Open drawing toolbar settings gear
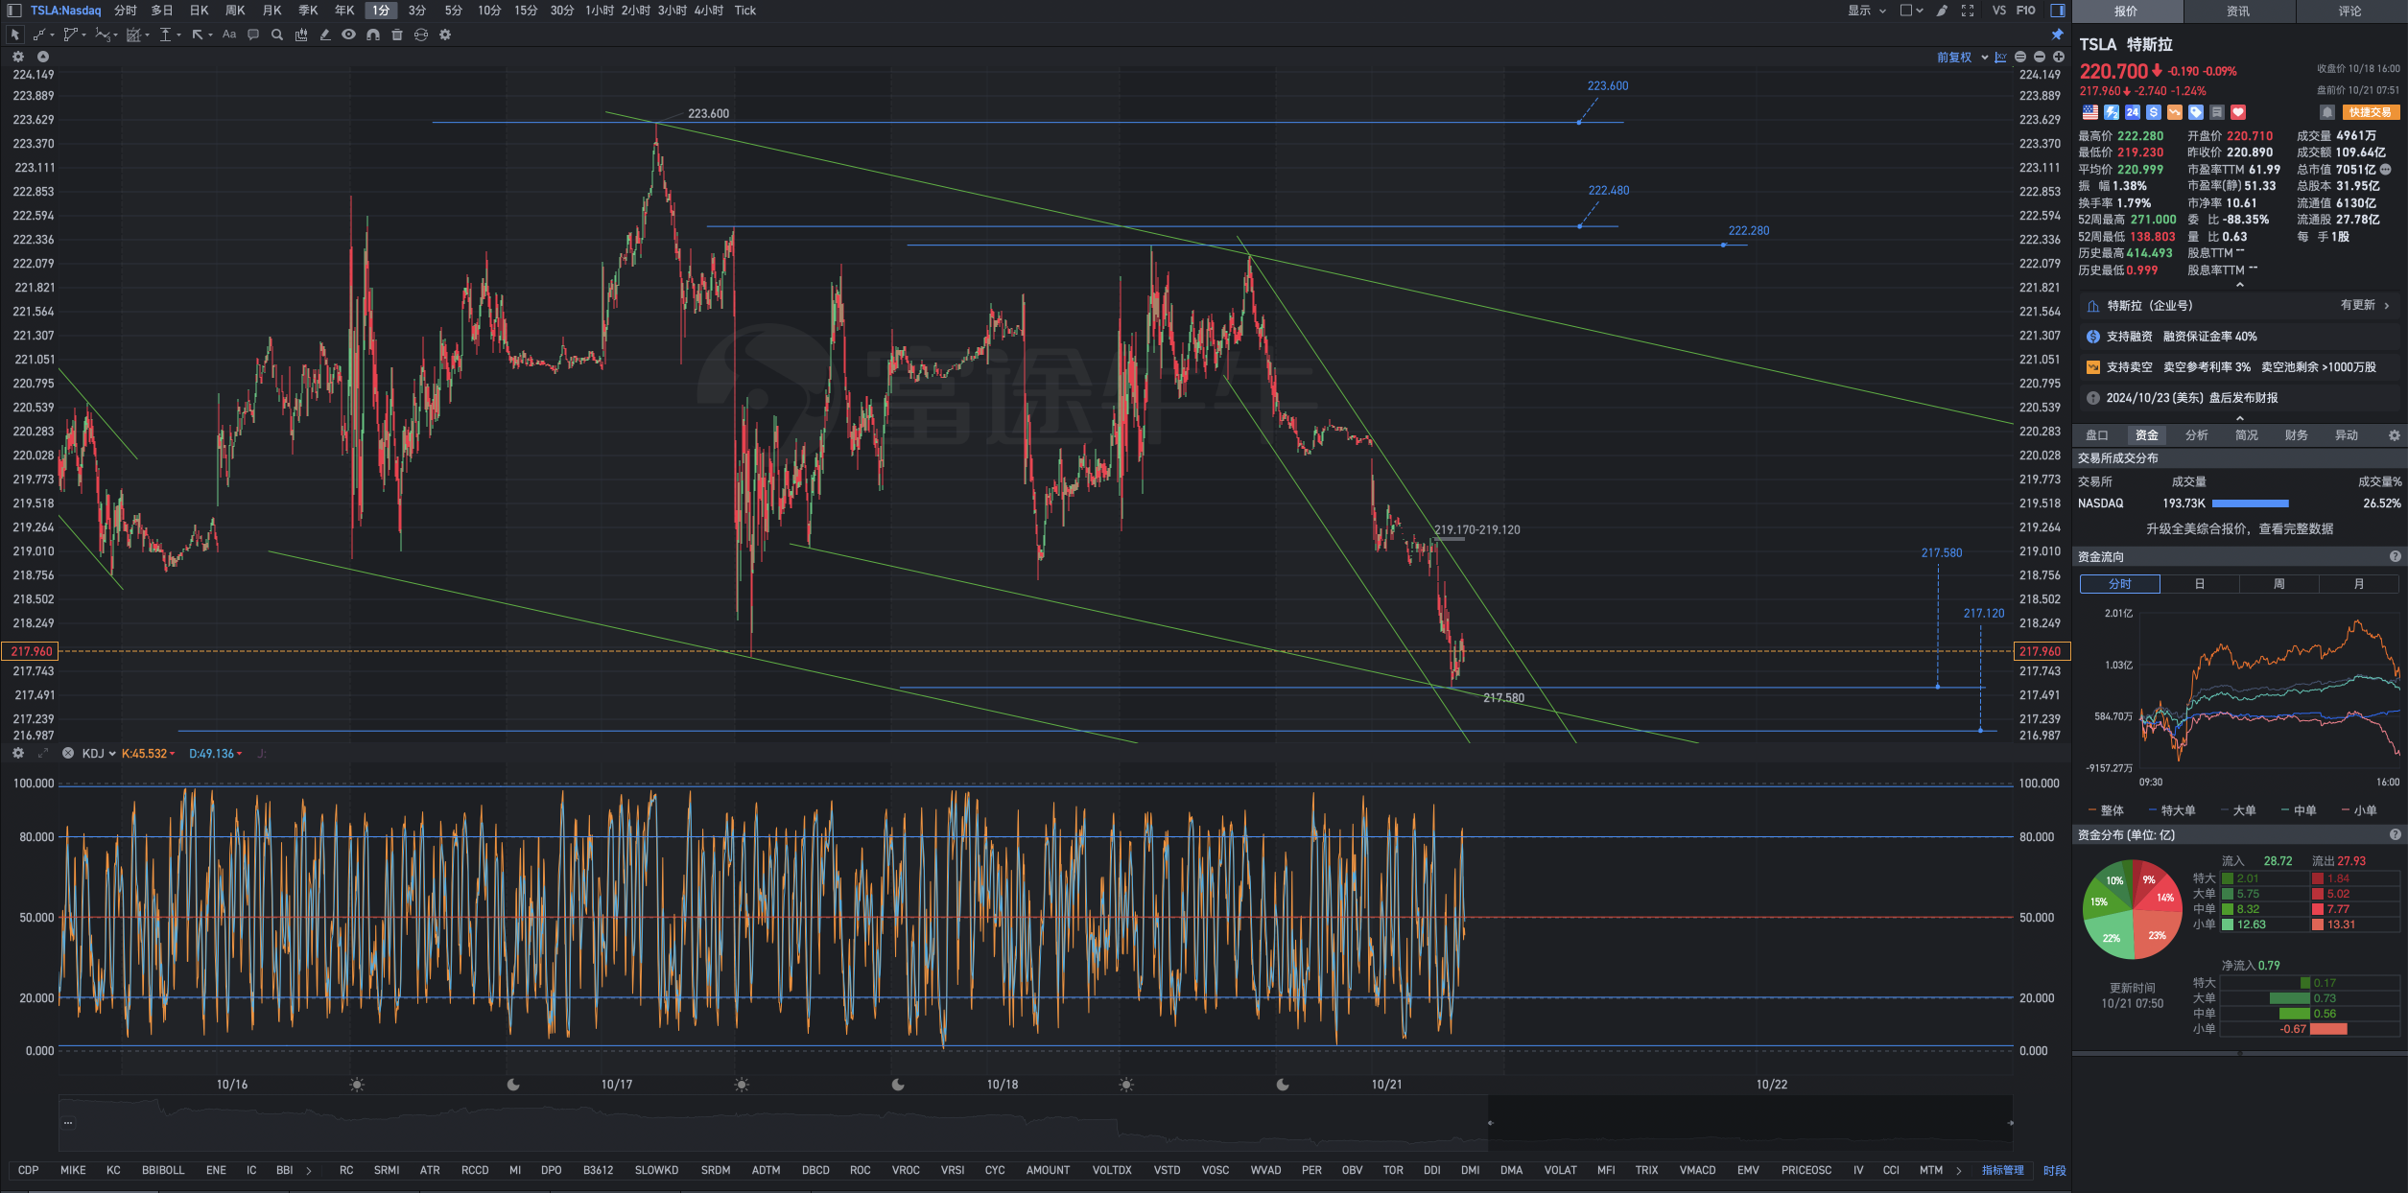This screenshot has height=1193, width=2408. (x=445, y=35)
